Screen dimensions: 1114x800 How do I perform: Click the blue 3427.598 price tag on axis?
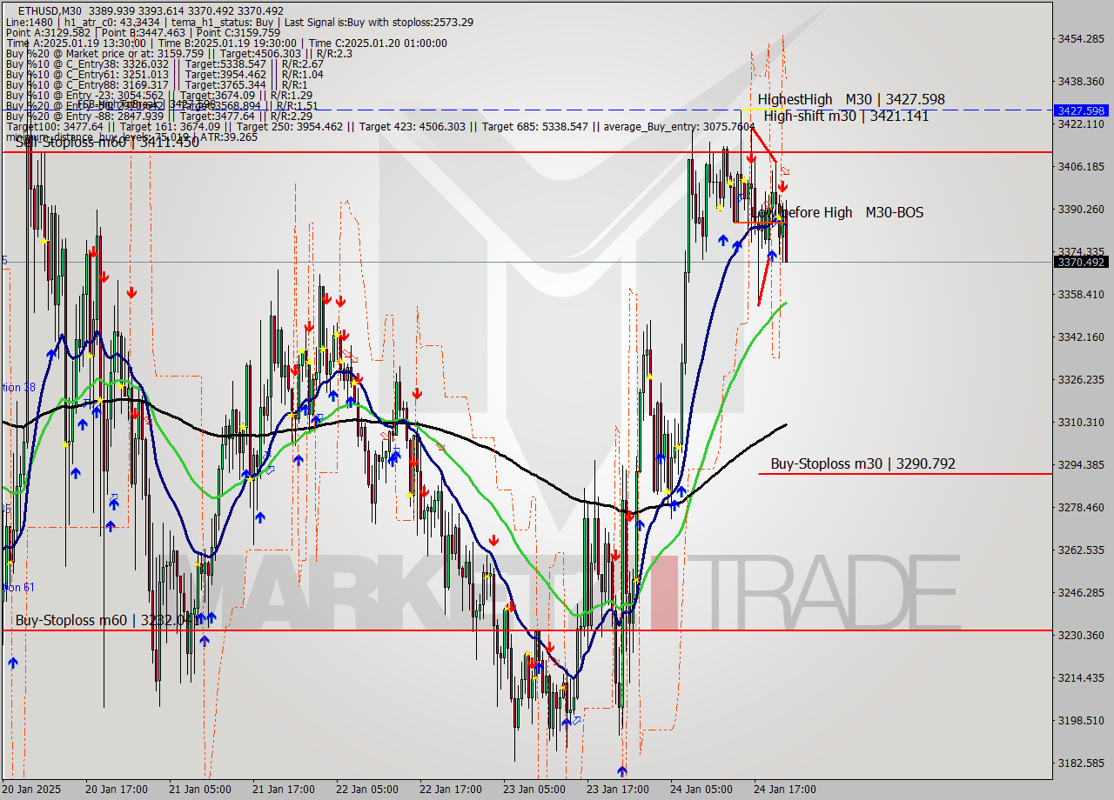1080,110
